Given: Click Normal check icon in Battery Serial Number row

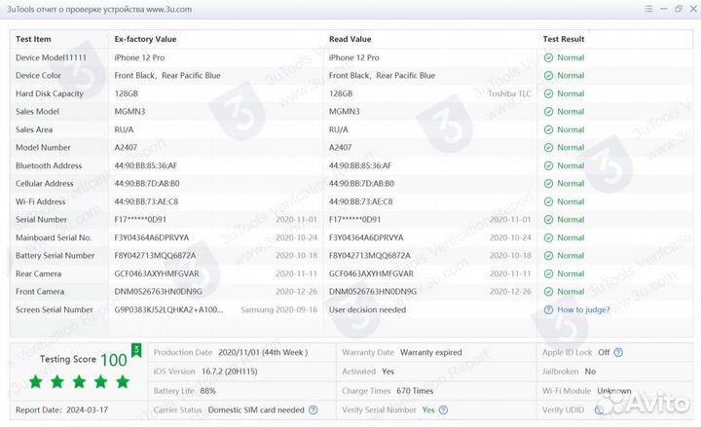Looking at the screenshot, I should (548, 256).
